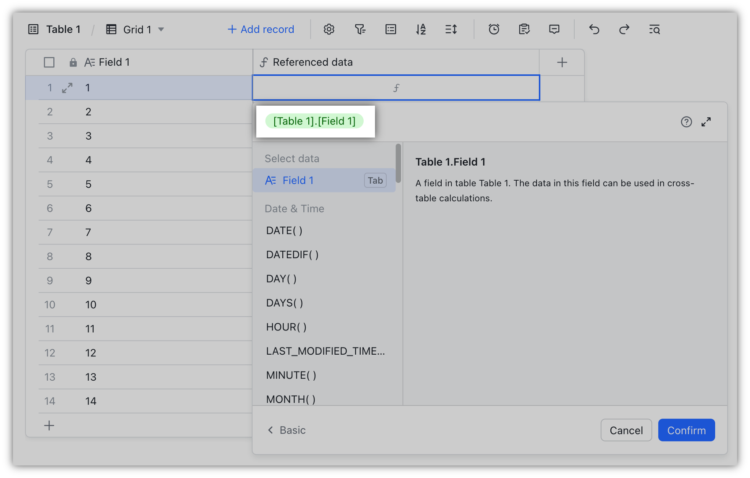This screenshot has height=478, width=750.
Task: Cancel the formula editing
Action: 626,430
